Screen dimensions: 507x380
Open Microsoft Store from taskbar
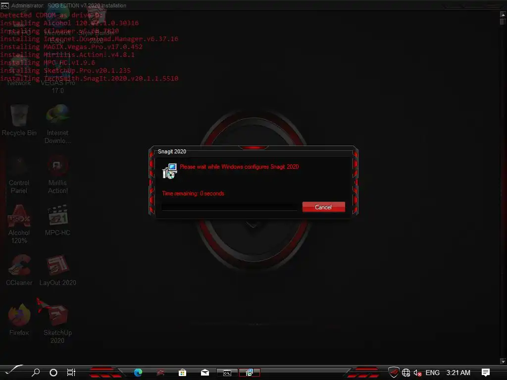[182, 373]
